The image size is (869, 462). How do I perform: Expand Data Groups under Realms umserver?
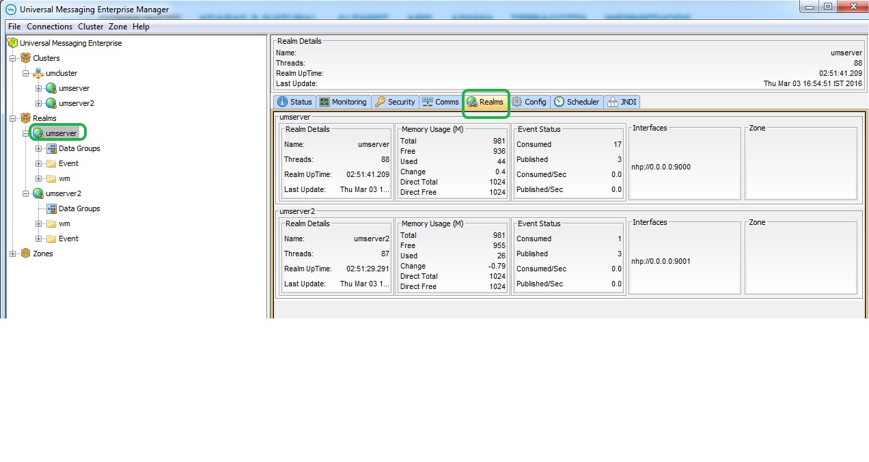coord(39,148)
